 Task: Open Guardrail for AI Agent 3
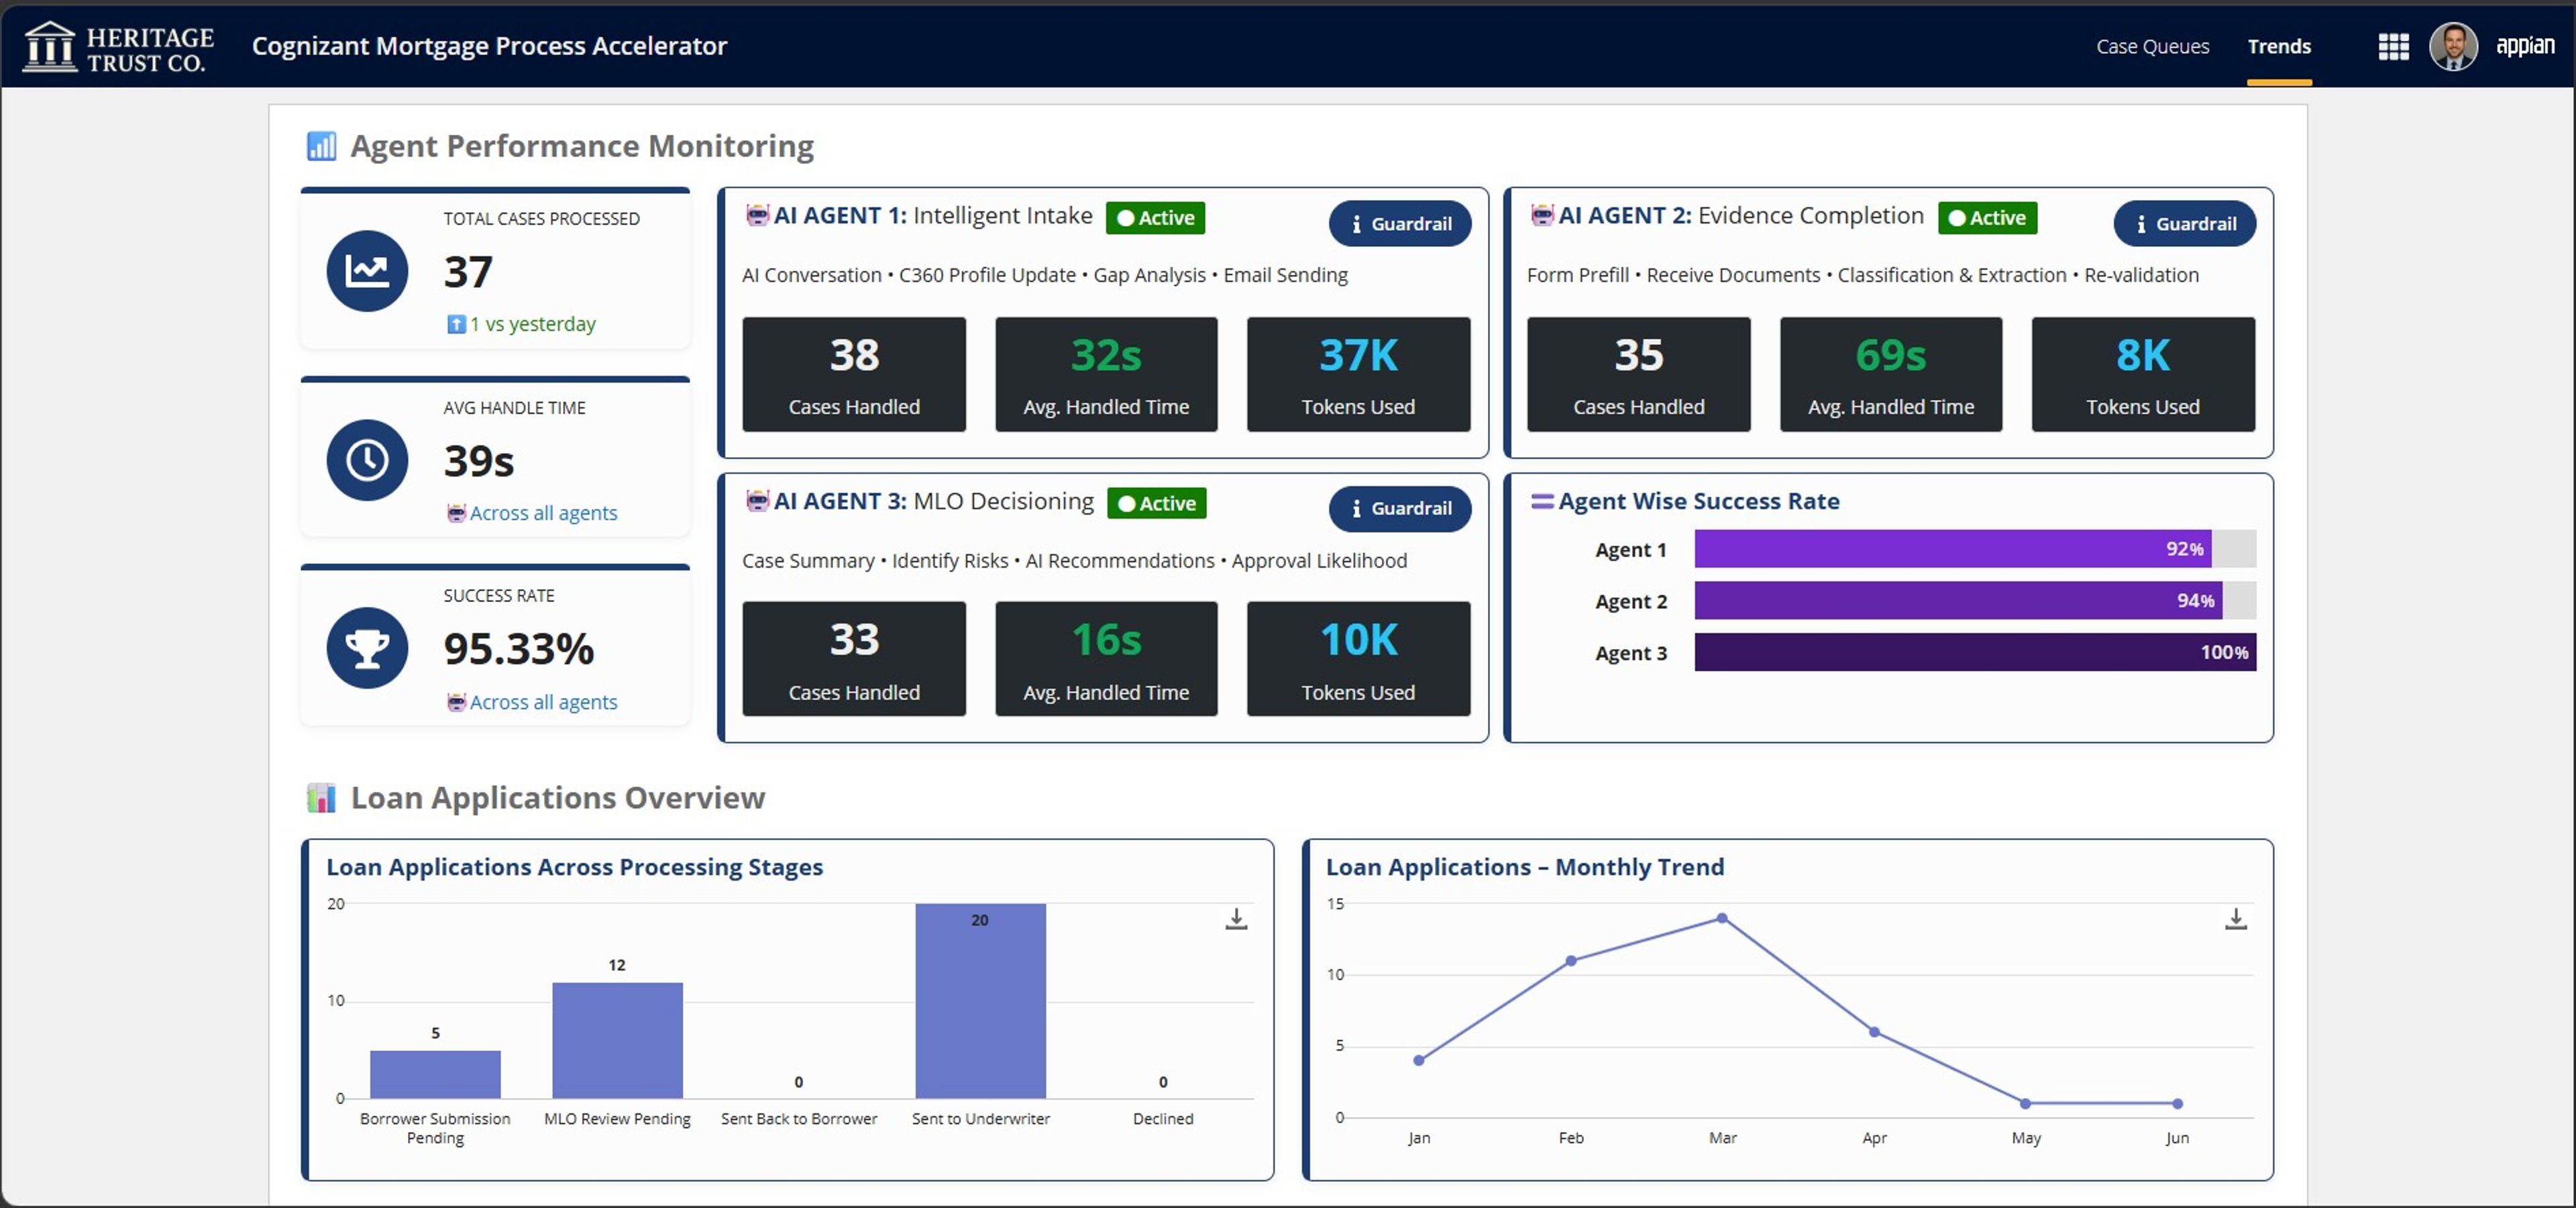pyautogui.click(x=1399, y=508)
